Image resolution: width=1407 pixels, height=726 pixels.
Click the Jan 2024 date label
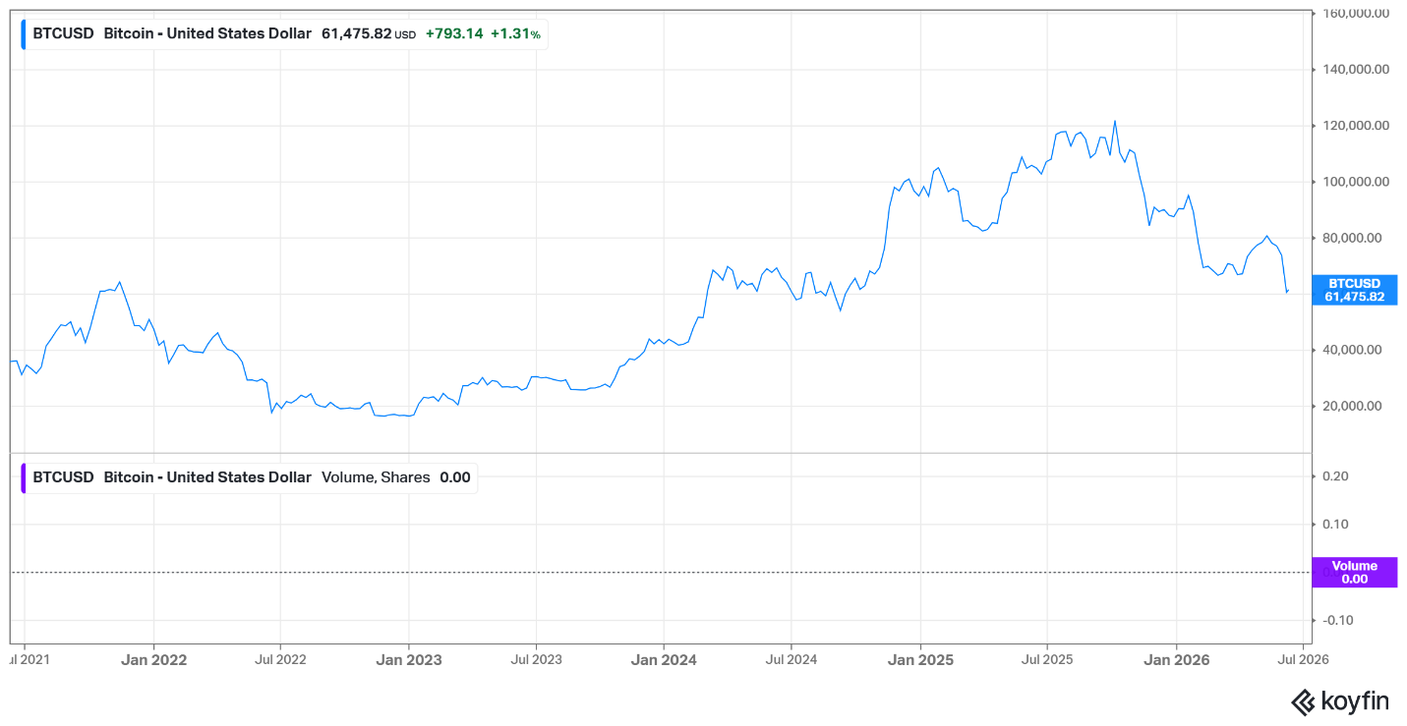click(664, 660)
